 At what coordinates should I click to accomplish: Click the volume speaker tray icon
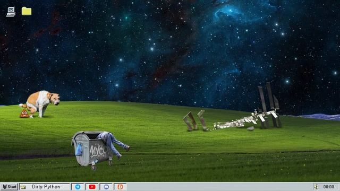(317, 187)
